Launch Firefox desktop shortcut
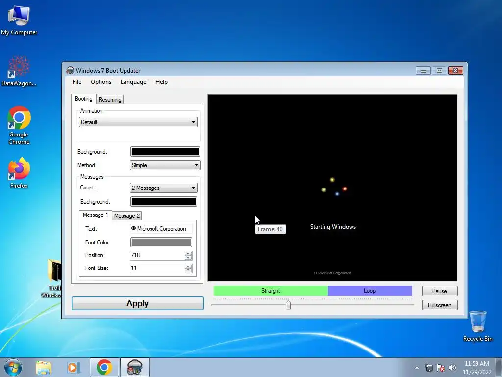Screen dimensions: 502x377 pyautogui.click(x=19, y=172)
